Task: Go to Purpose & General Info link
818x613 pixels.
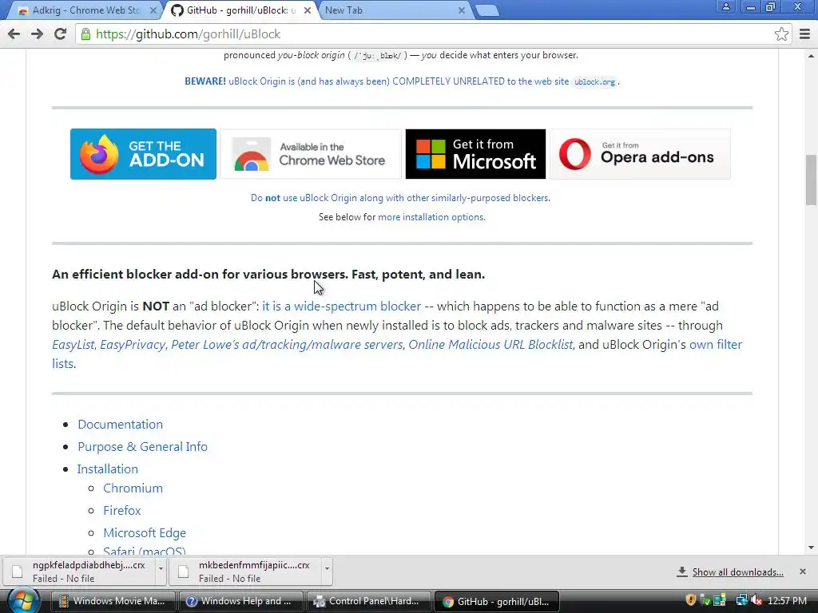Action: click(x=142, y=447)
